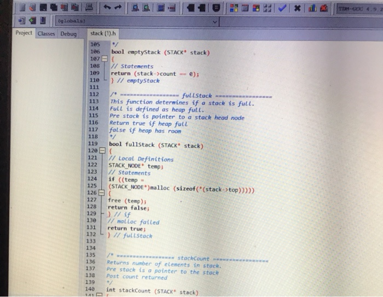The width and height of the screenshot is (383, 297).
Task: Collapse the if block at line 126
Action: click(101, 193)
